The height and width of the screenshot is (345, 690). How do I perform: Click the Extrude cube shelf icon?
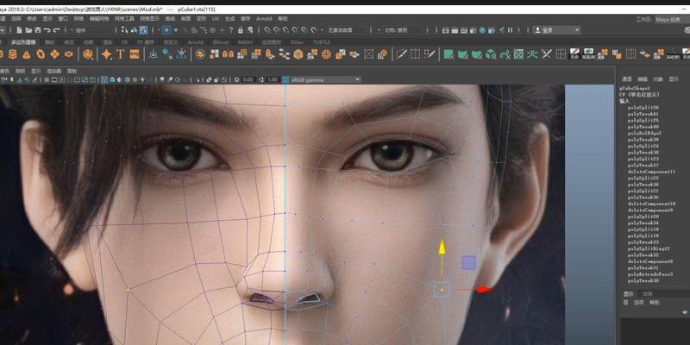click(x=298, y=54)
